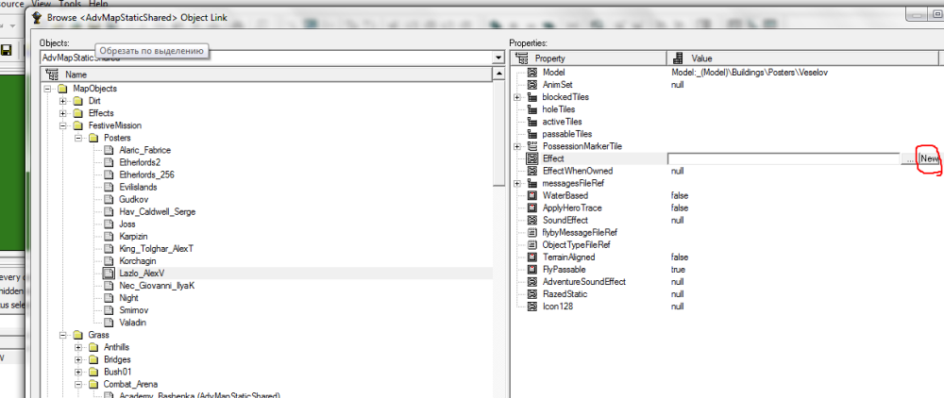
Task: Click the Grass folder icon
Action: coord(77,335)
